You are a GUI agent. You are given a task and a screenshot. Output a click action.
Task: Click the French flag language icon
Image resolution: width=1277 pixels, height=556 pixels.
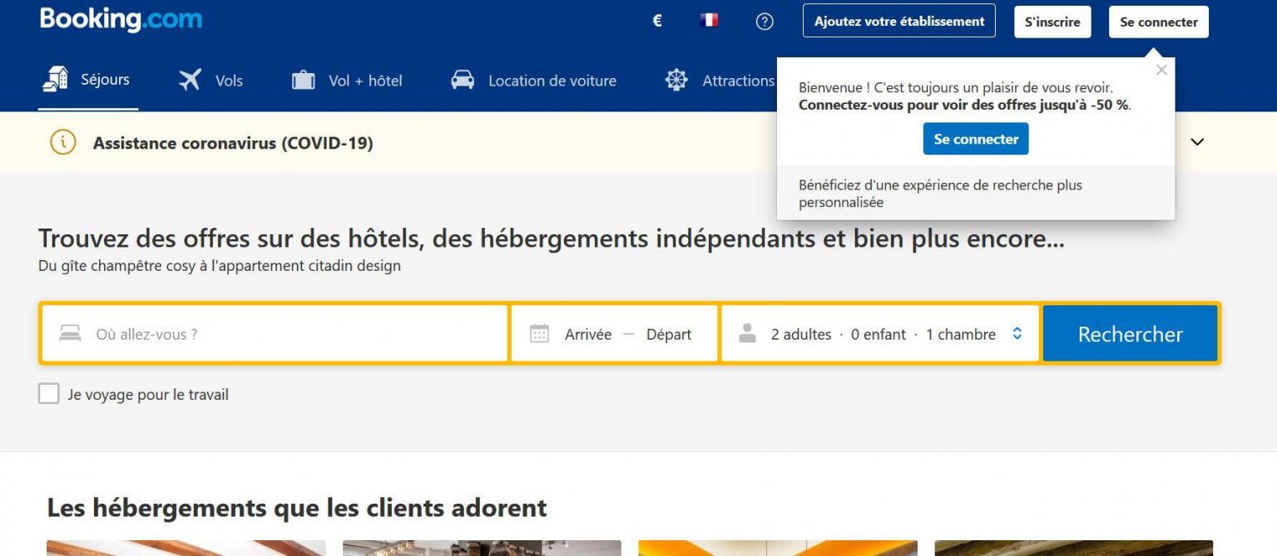710,21
